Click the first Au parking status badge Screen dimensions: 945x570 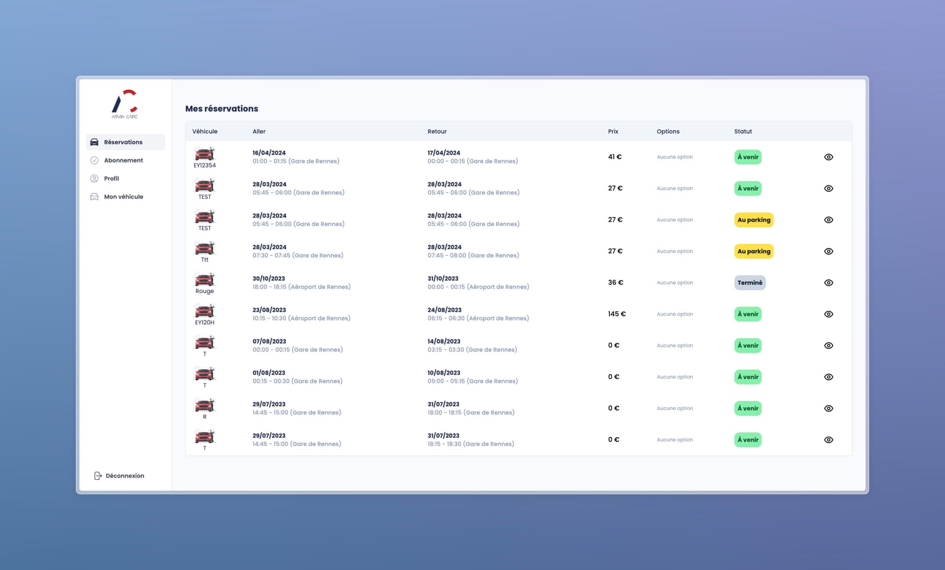(x=754, y=220)
